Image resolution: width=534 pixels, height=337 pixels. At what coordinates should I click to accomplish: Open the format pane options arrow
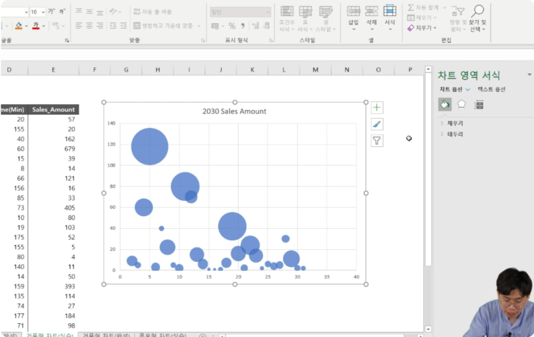pos(529,75)
